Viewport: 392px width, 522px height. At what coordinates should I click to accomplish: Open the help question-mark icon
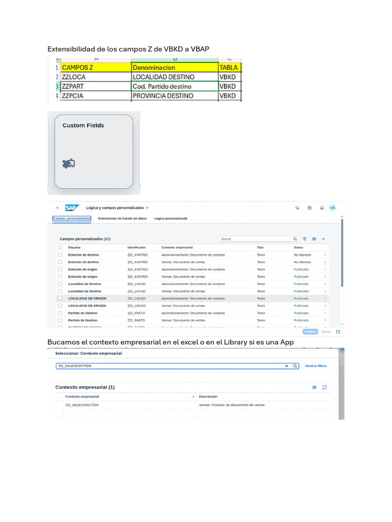click(310, 208)
